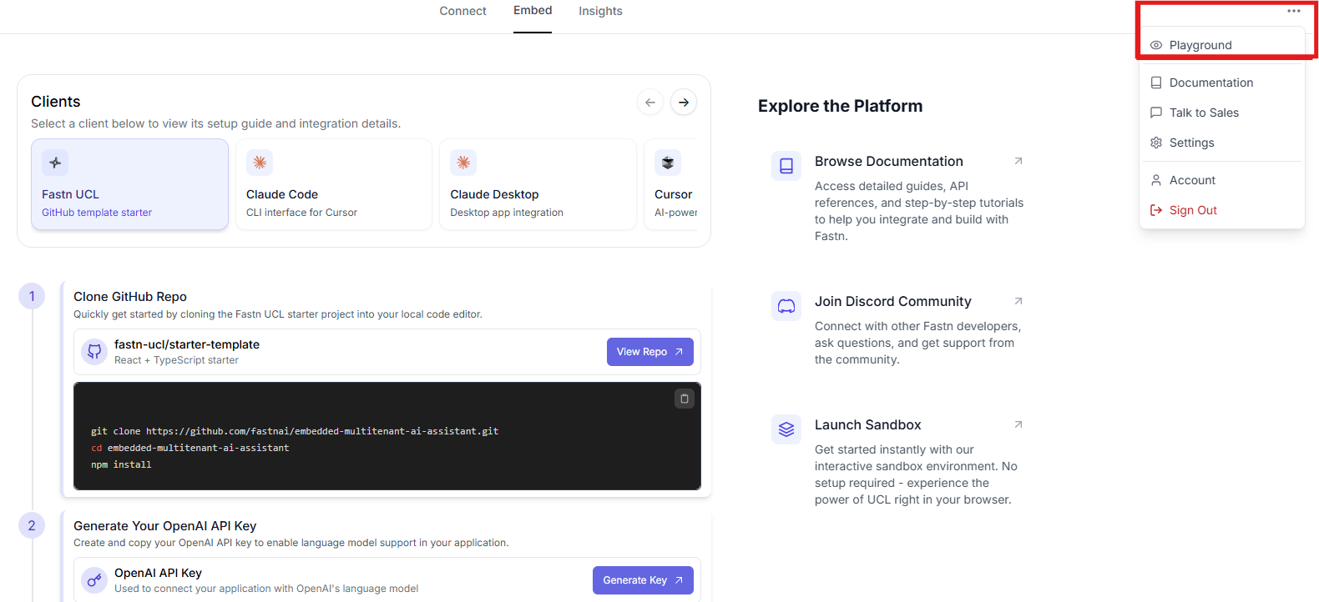1319x602 pixels.
Task: Click the Fastn UCL sparkle icon
Action: [55, 163]
